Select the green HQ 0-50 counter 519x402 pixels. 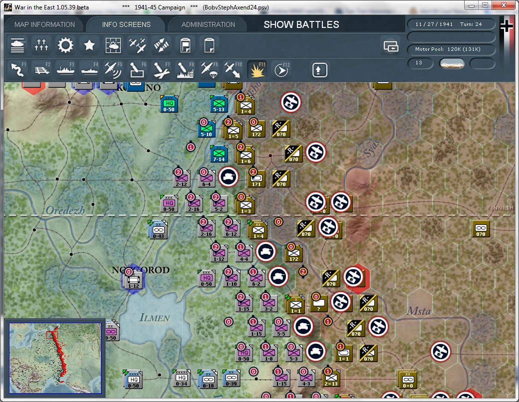pyautogui.click(x=169, y=104)
